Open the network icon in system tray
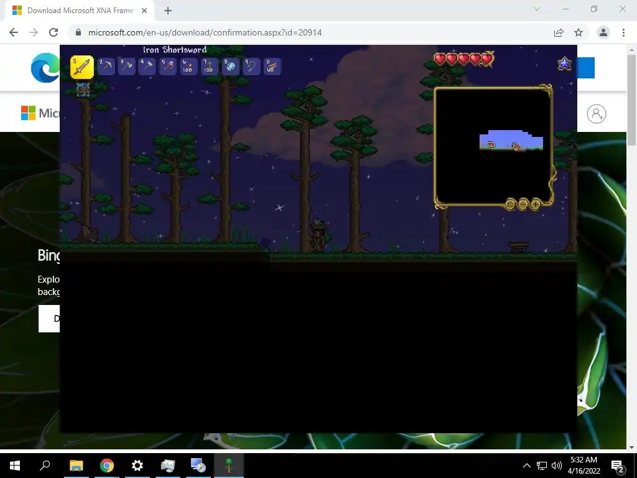This screenshot has height=478, width=637. coord(542,466)
